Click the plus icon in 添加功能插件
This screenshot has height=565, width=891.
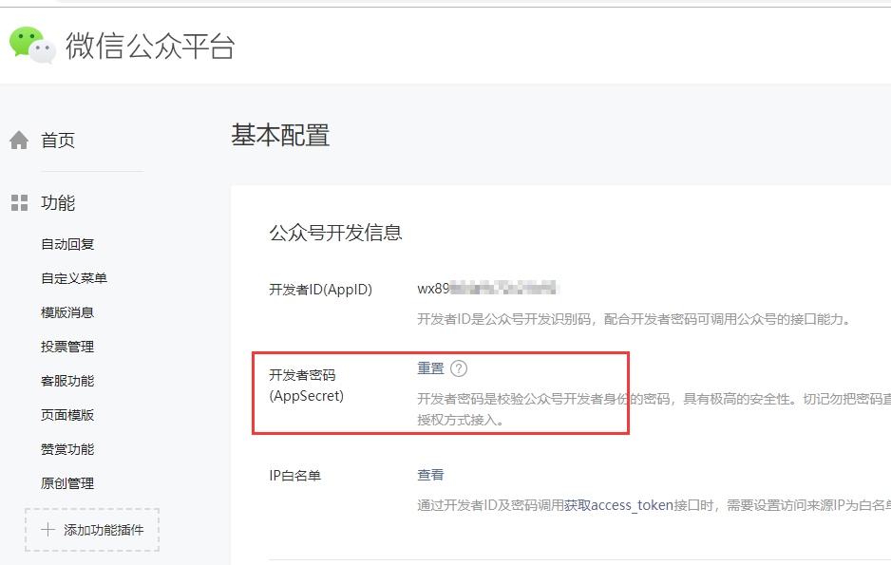pyautogui.click(x=47, y=530)
